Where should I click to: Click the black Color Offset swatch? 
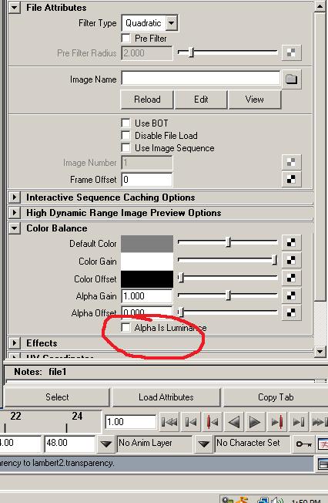pos(147,279)
